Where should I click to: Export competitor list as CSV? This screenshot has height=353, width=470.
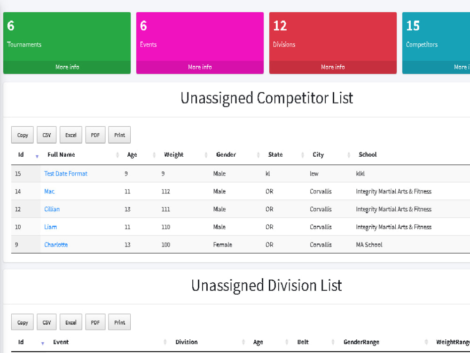click(47, 135)
